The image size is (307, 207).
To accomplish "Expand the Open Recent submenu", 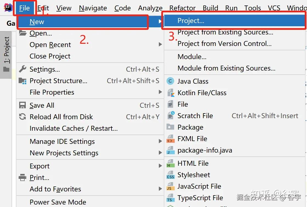I will click(x=50, y=45).
